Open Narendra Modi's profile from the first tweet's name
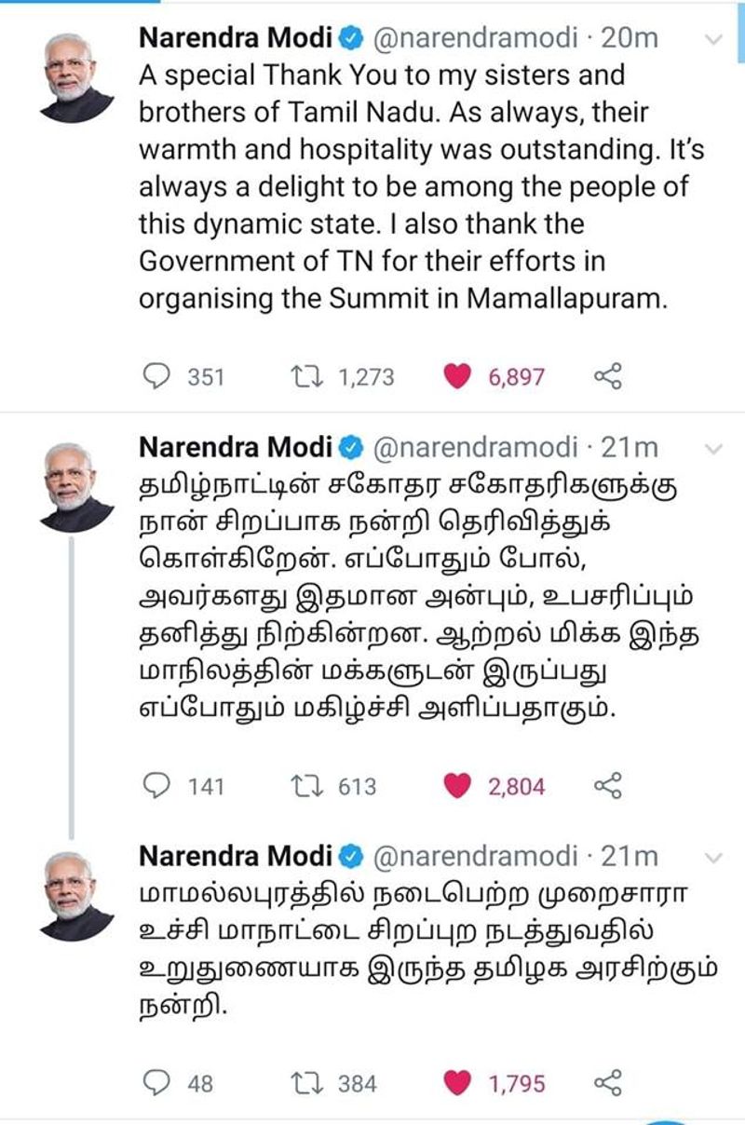The height and width of the screenshot is (1125, 745). [x=235, y=39]
